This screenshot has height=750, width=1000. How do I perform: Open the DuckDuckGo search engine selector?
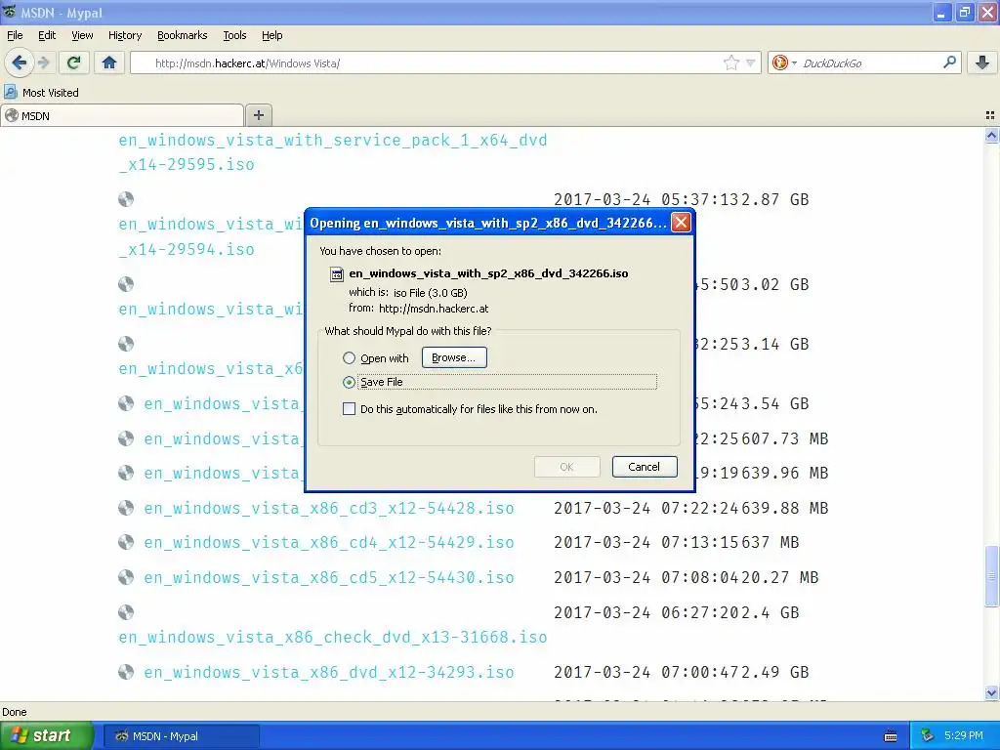(x=784, y=62)
